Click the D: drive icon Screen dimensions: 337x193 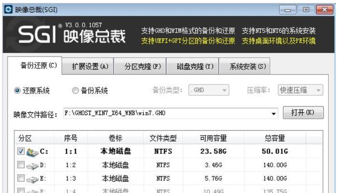[32, 165]
